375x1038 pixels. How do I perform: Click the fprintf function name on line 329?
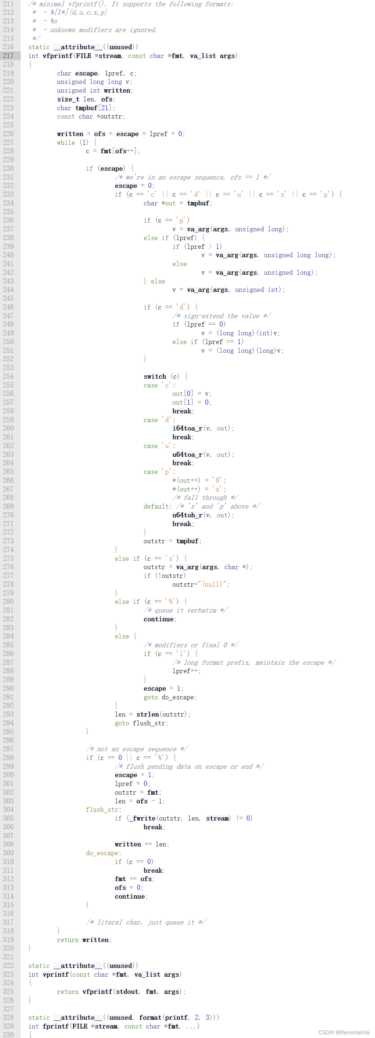[56, 1026]
